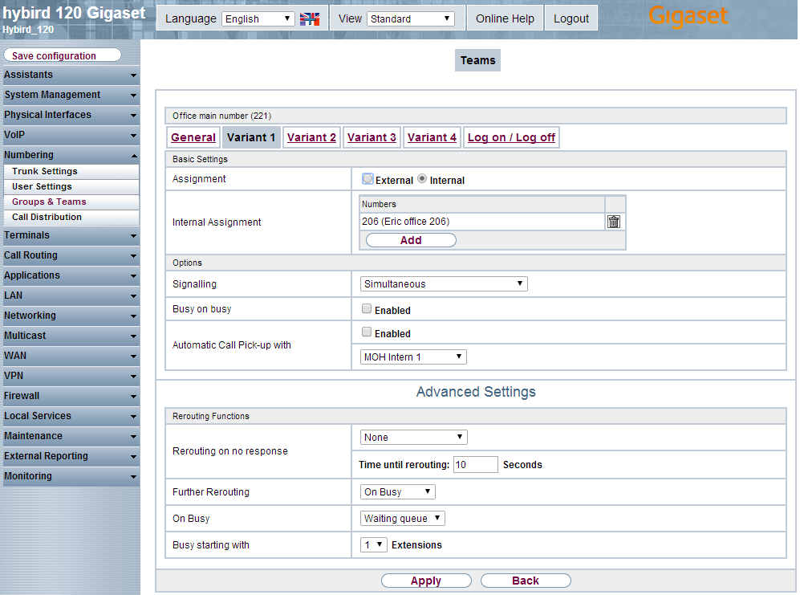Open the Language dropdown

pos(258,19)
